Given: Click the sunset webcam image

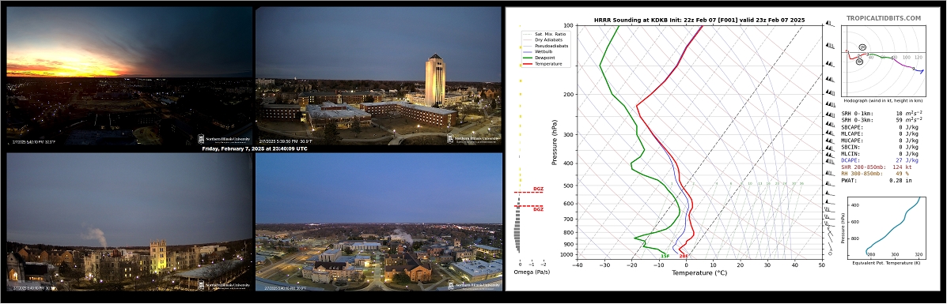Looking at the screenshot, I should (129, 76).
